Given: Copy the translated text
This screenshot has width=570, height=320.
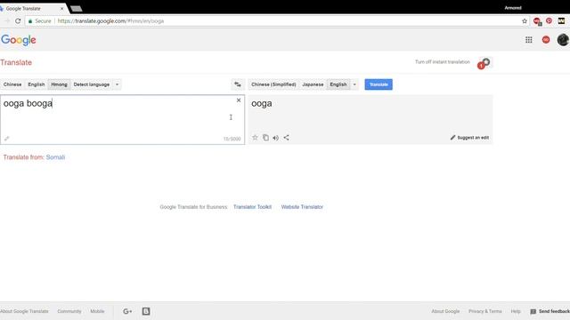Looking at the screenshot, I should pos(265,138).
